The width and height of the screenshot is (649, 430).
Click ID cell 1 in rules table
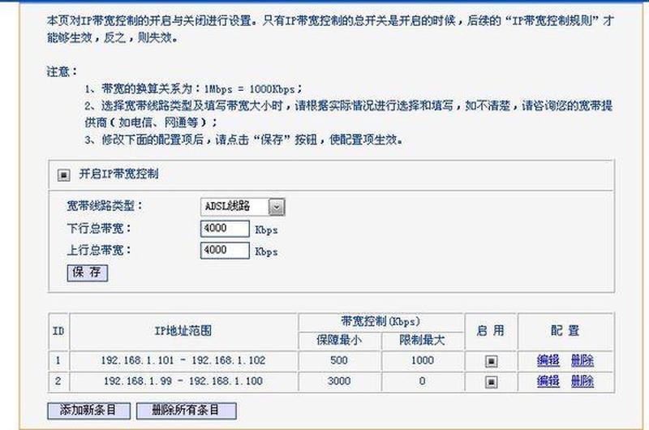point(58,360)
